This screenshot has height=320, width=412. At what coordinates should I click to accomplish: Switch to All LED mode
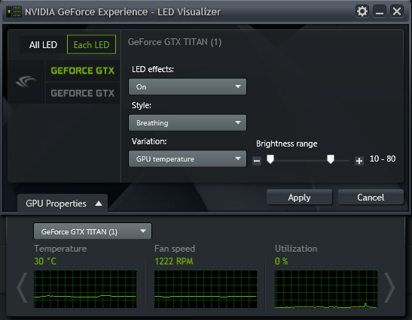point(43,44)
